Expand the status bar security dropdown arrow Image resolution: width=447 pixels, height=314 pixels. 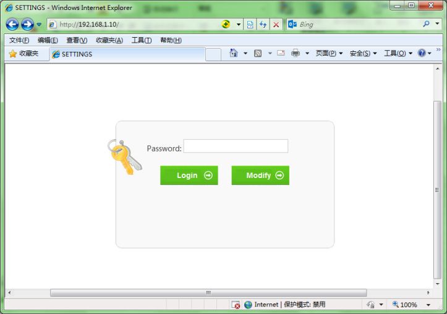pyautogui.click(x=381, y=305)
